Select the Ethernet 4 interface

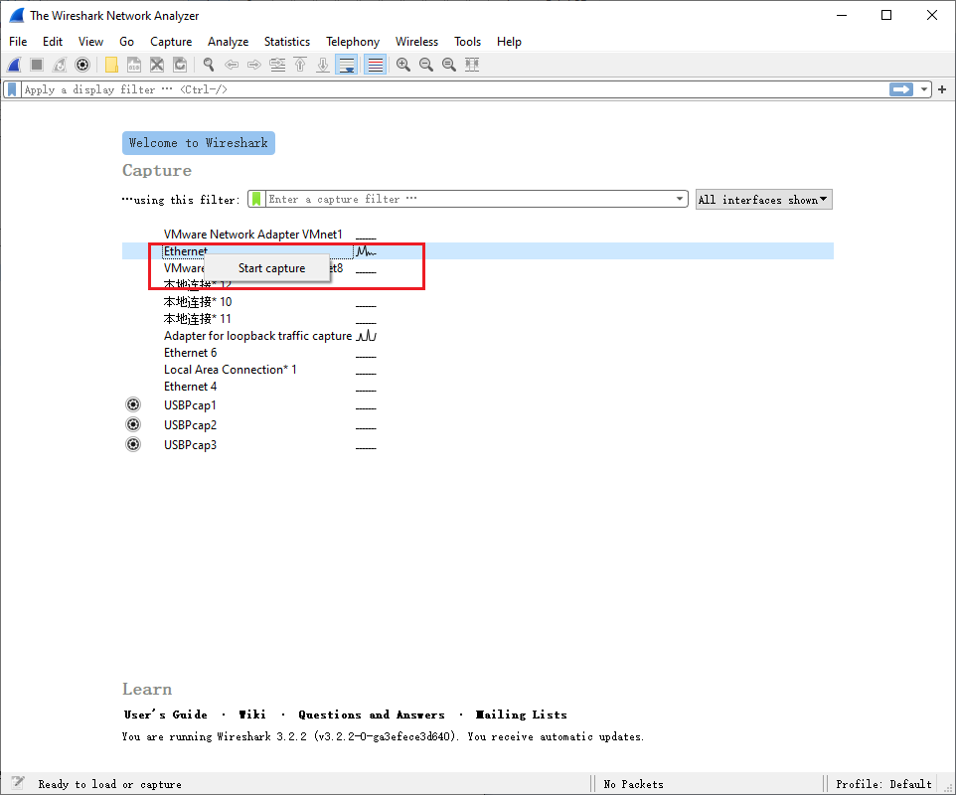190,387
